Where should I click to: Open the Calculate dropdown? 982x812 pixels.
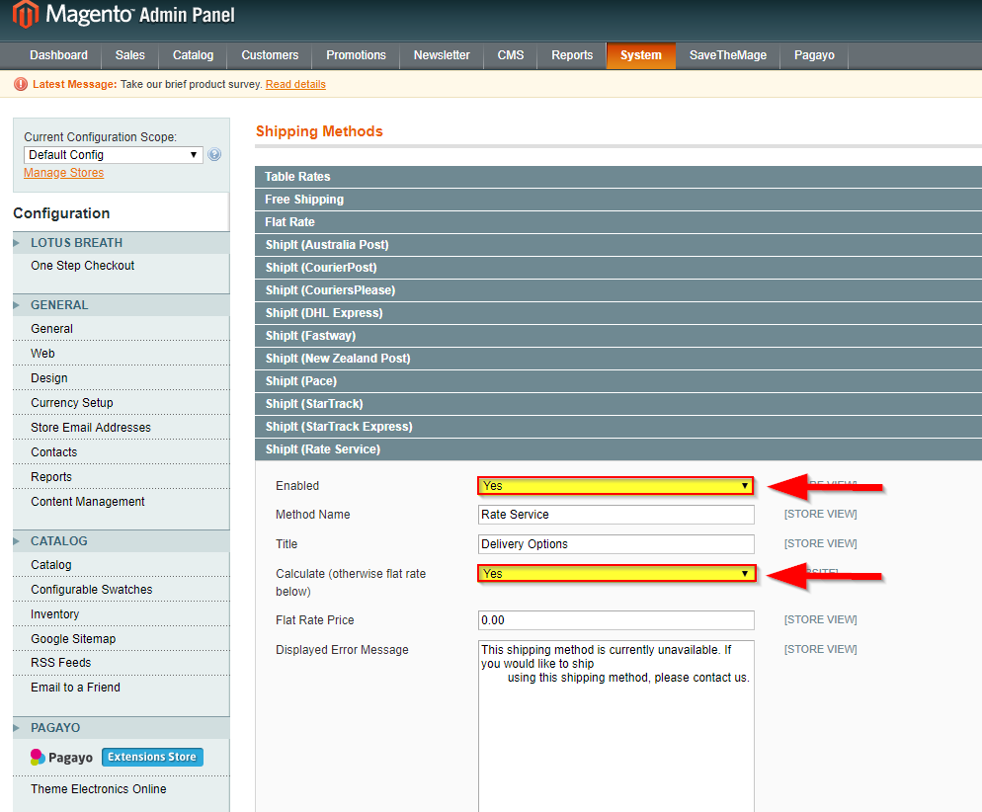point(615,574)
